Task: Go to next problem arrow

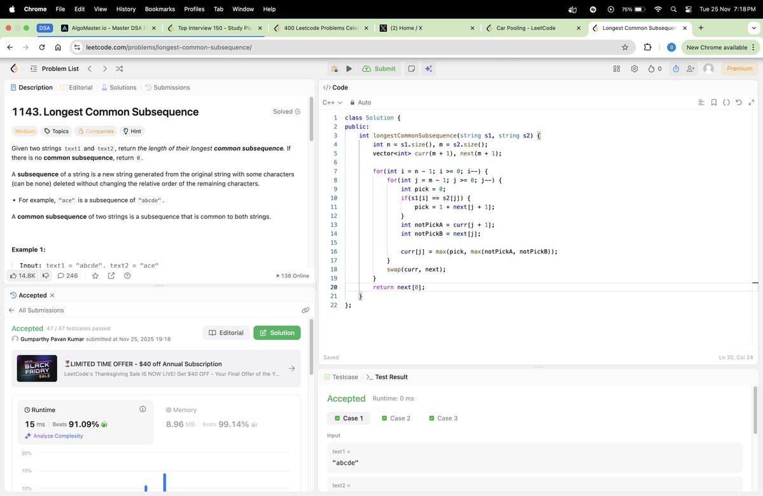Action: (104, 69)
